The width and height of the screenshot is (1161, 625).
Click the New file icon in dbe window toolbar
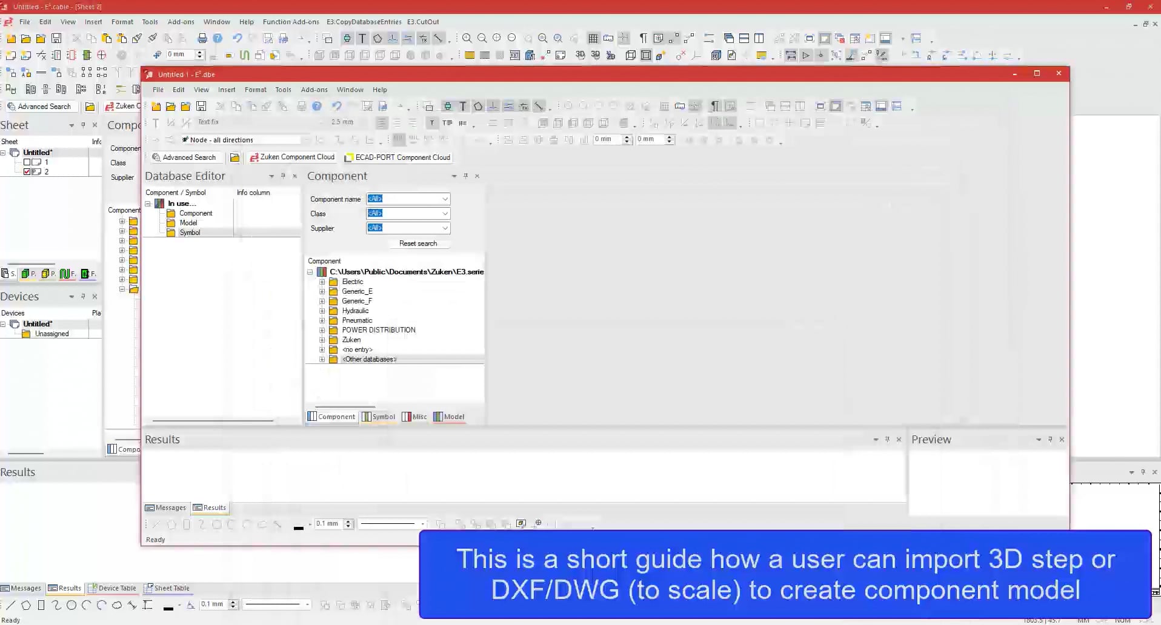pos(156,106)
